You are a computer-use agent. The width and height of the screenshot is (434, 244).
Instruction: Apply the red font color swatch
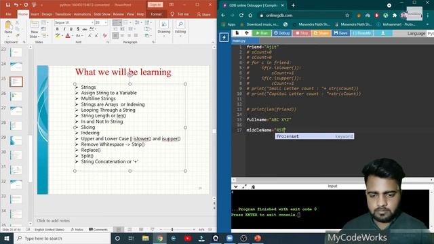pyautogui.click(x=68, y=36)
